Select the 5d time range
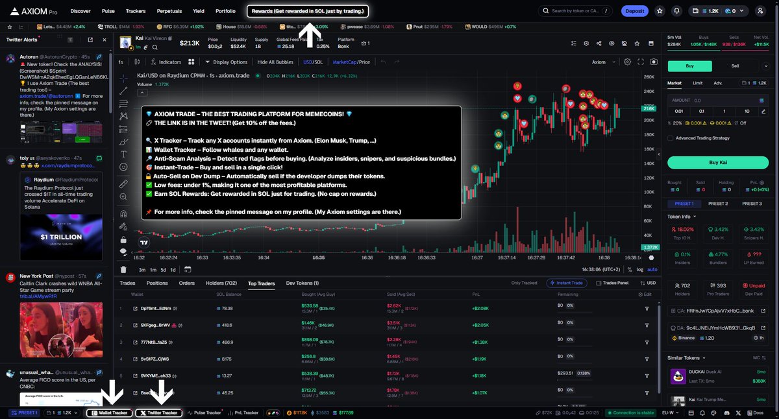Screen dimensions: 779x419 click(164, 269)
